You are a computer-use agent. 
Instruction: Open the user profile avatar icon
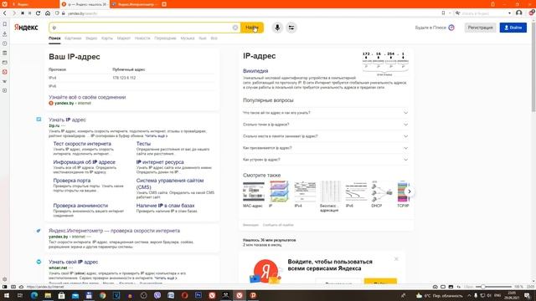pyautogui.click(x=519, y=13)
